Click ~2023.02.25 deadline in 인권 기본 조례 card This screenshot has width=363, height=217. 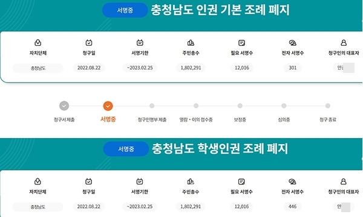tap(140, 68)
